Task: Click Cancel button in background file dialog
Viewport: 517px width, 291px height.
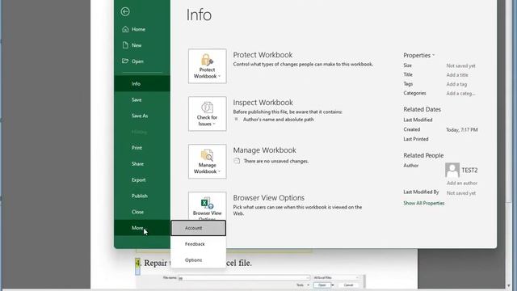Action: [x=348, y=285]
